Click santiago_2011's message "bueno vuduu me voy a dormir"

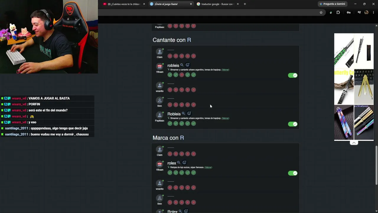[x=60, y=134]
